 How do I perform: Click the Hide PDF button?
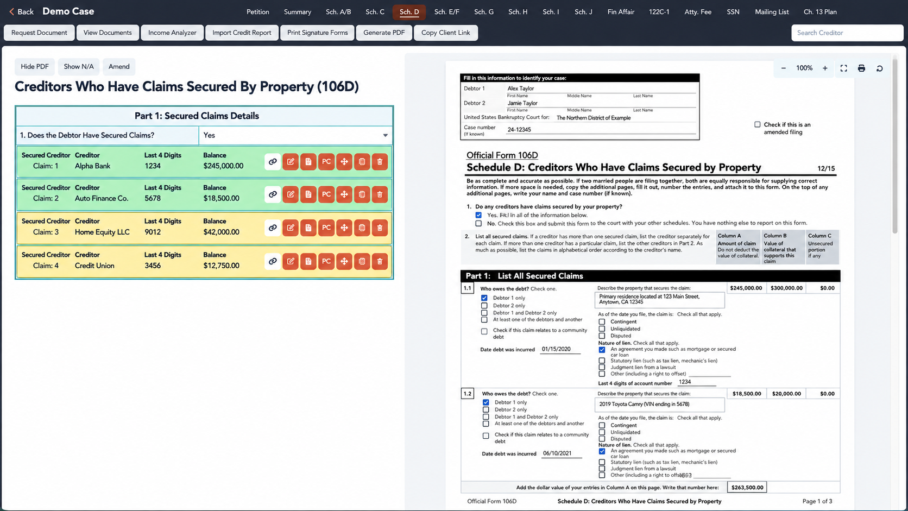(x=35, y=66)
